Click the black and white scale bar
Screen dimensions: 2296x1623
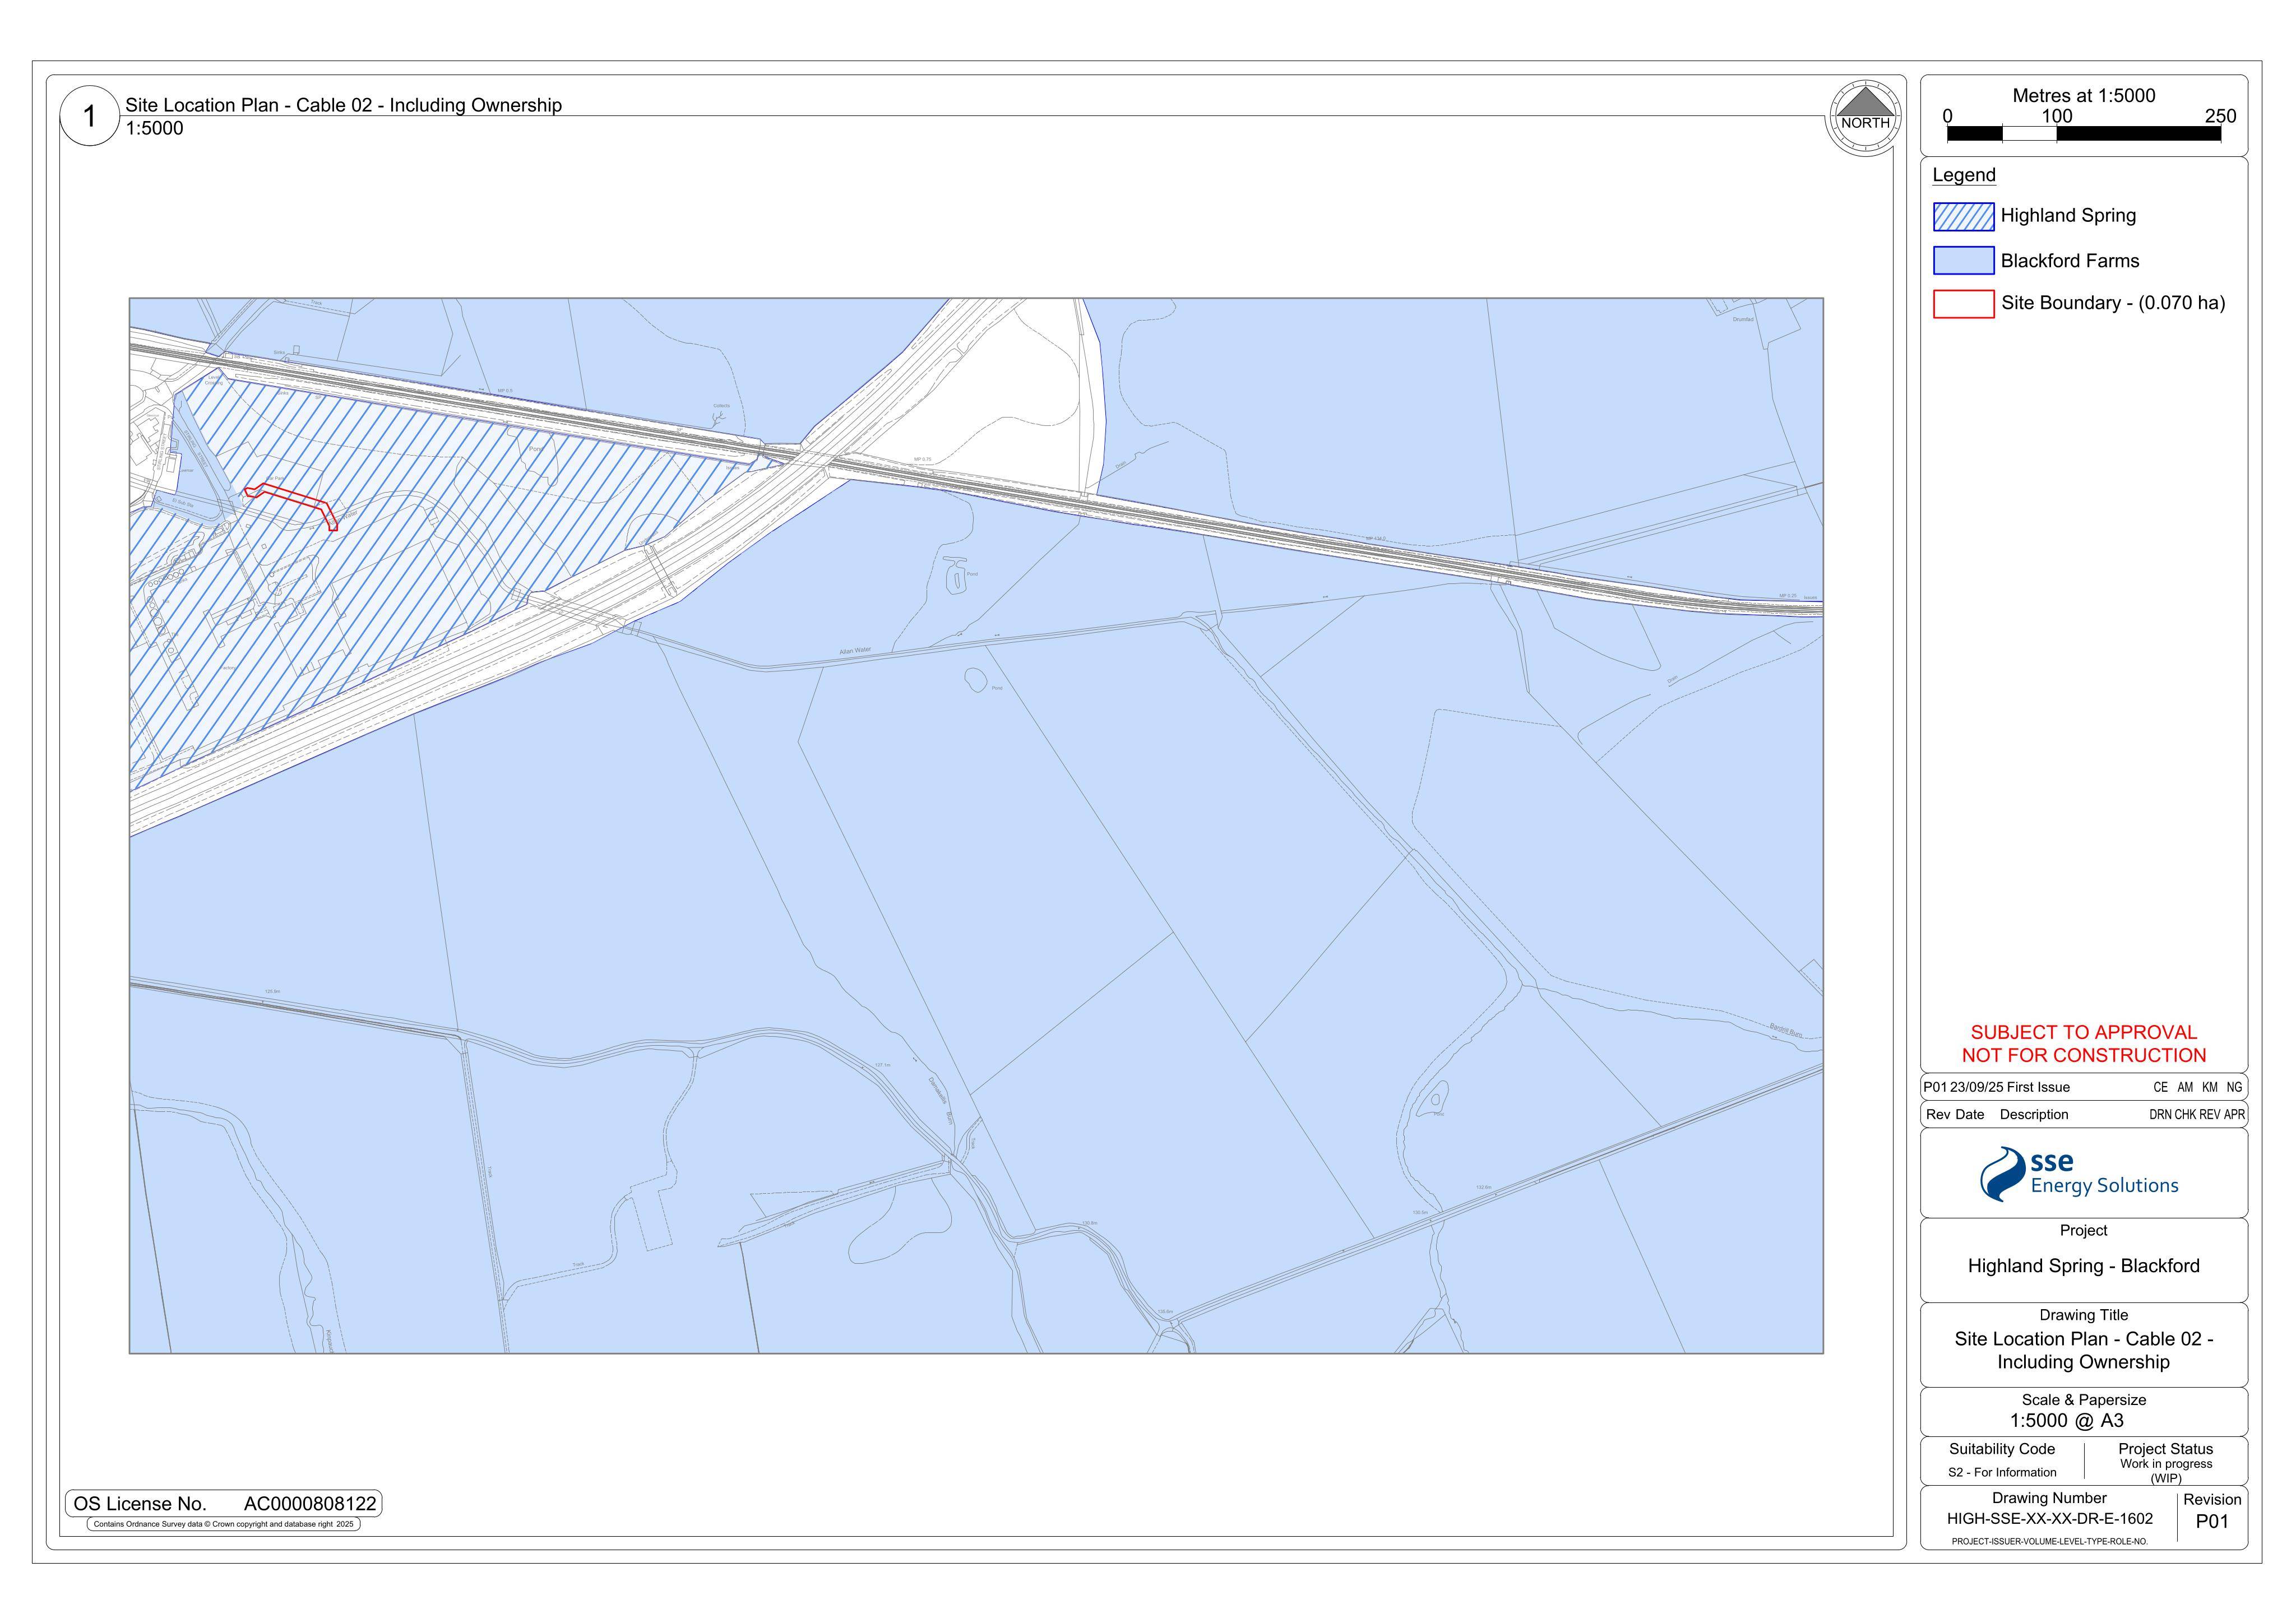point(2084,134)
